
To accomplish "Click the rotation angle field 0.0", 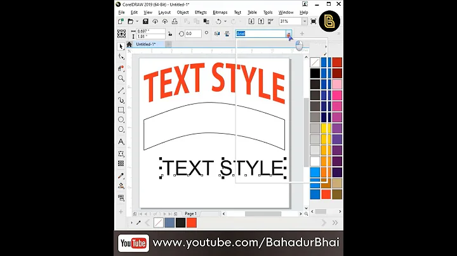I will pyautogui.click(x=193, y=34).
